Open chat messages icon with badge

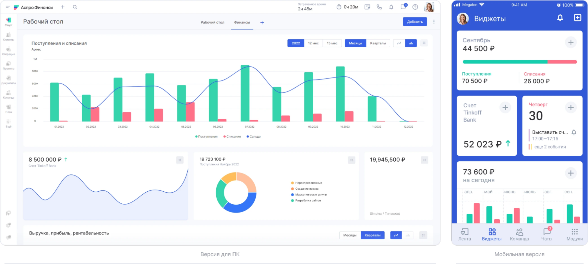(x=403, y=7)
